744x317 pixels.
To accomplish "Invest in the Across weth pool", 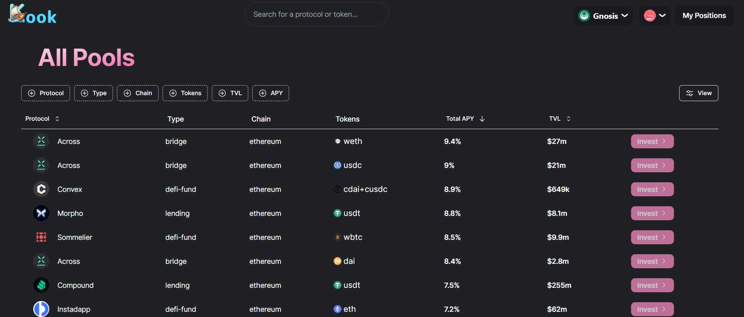I will pos(652,141).
